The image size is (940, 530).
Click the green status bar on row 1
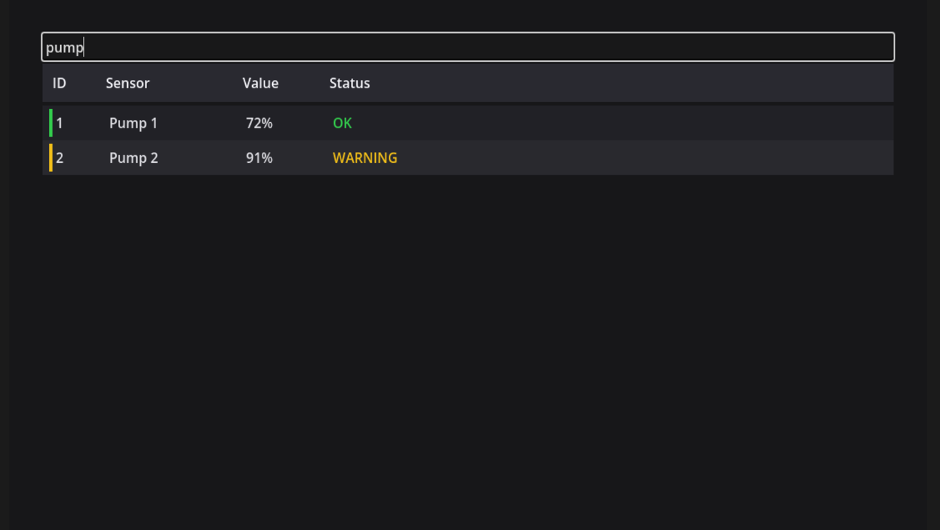pyautogui.click(x=51, y=123)
